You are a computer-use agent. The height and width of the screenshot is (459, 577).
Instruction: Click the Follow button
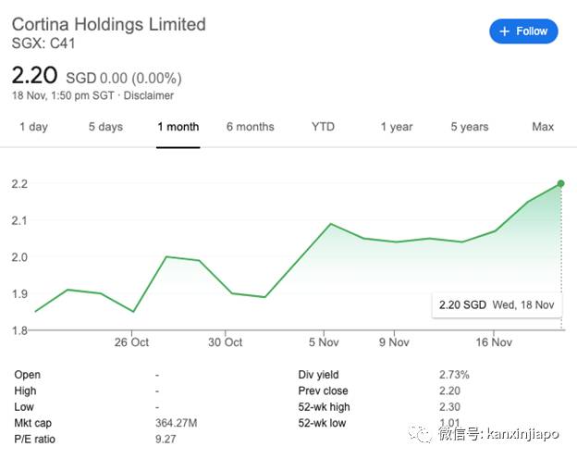click(x=523, y=31)
